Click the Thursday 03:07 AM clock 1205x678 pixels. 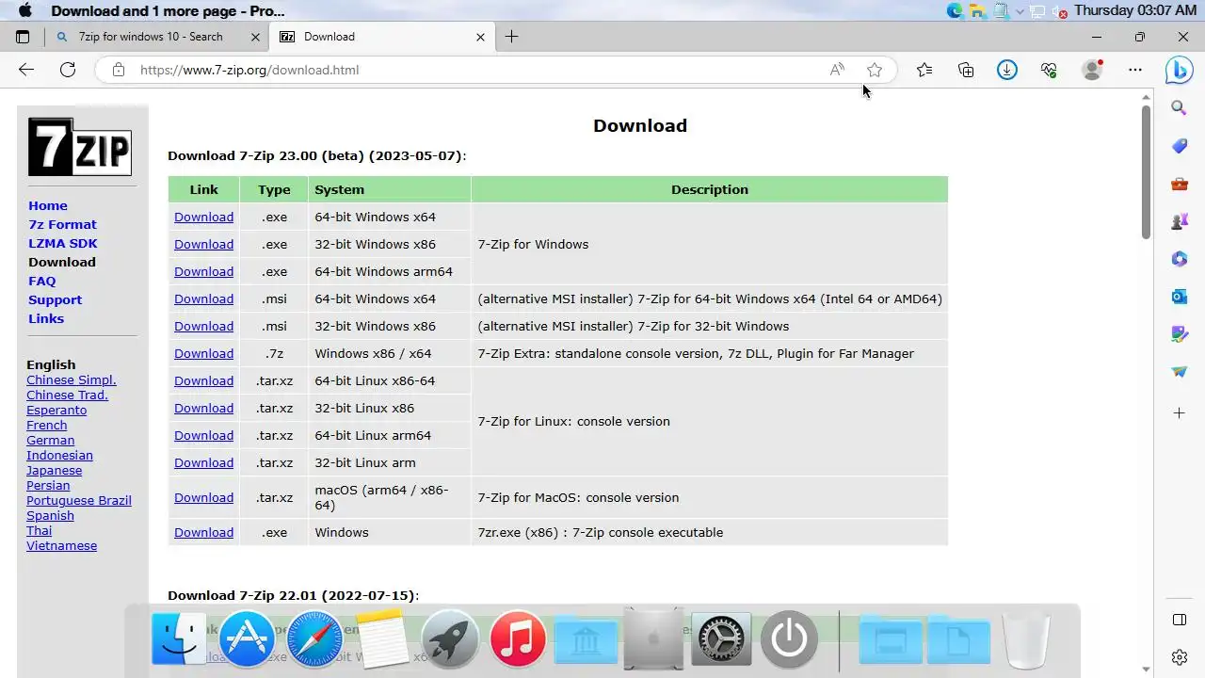(1134, 10)
